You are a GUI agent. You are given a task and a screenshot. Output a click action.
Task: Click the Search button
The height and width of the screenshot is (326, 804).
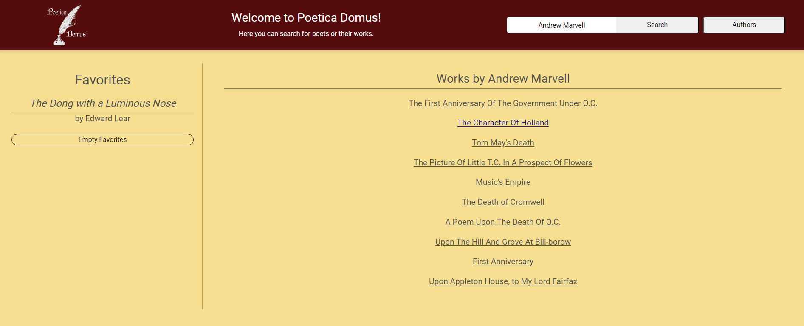click(x=657, y=25)
